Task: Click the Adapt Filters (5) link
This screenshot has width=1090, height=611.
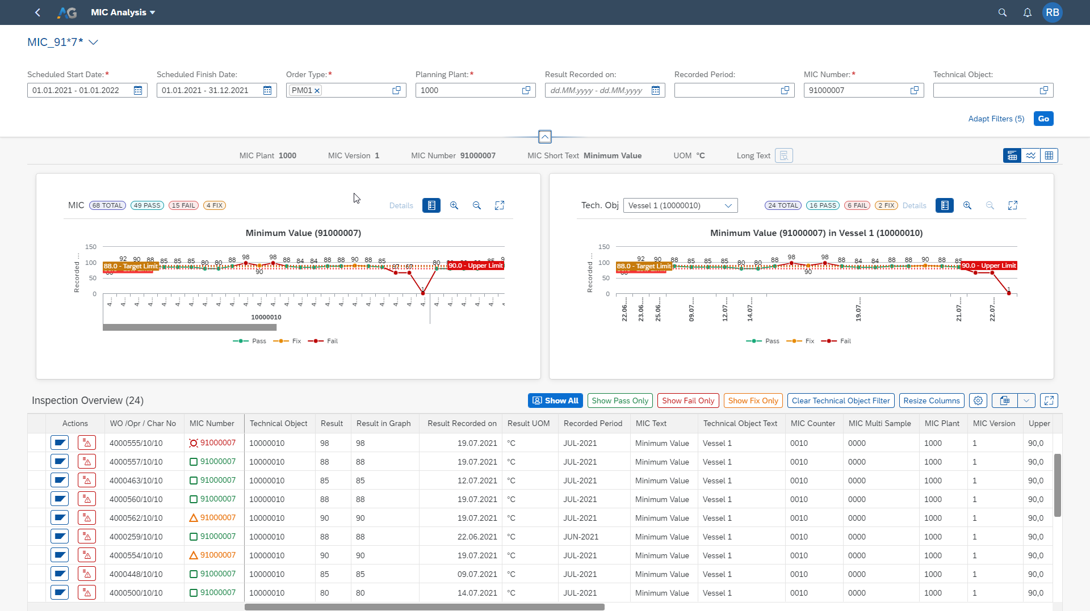Action: point(996,119)
